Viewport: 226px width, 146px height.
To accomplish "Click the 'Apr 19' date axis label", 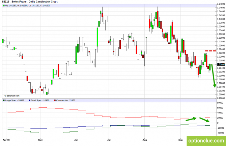I will pyautogui.click(x=6, y=140).
